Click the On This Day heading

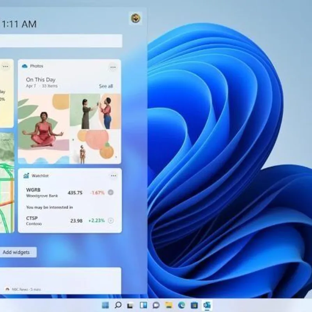point(41,80)
